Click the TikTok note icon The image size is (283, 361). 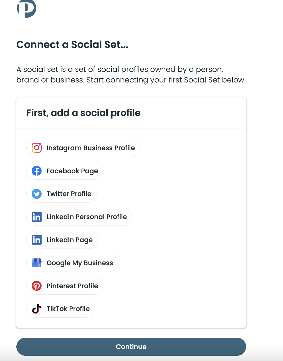37,309
